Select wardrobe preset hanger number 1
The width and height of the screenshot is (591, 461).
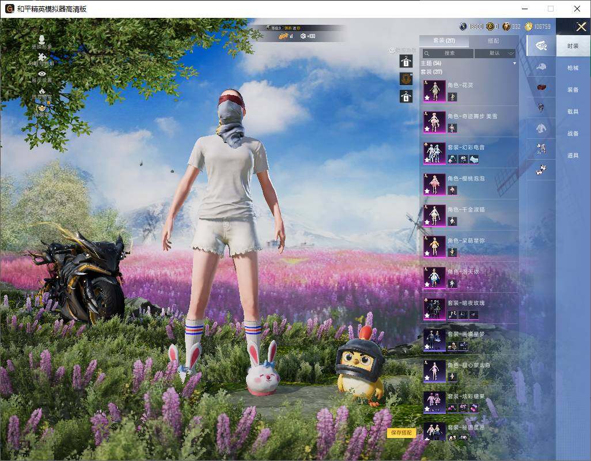pos(406,62)
